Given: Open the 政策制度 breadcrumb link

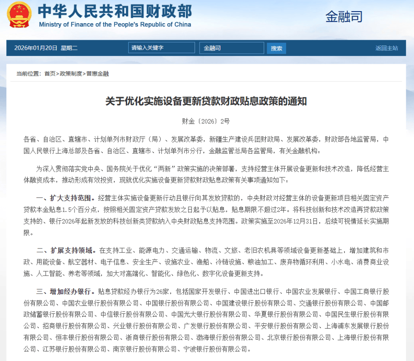Looking at the screenshot, I should tap(70, 74).
